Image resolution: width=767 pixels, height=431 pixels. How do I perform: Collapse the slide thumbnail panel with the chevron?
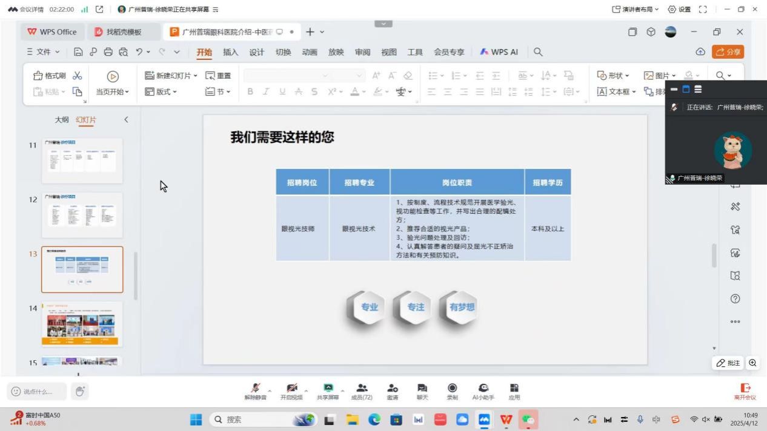(x=126, y=120)
